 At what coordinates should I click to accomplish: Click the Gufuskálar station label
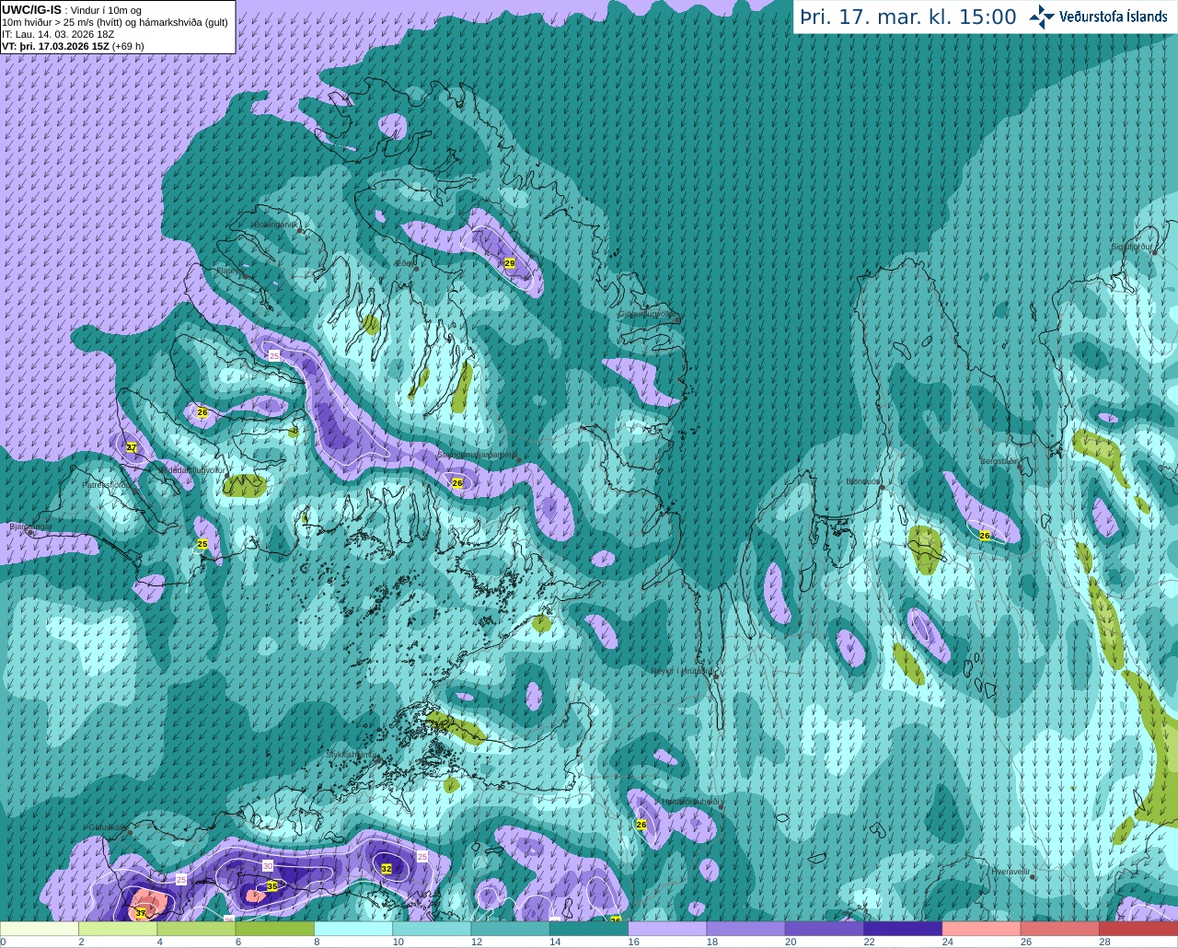[x=107, y=827]
